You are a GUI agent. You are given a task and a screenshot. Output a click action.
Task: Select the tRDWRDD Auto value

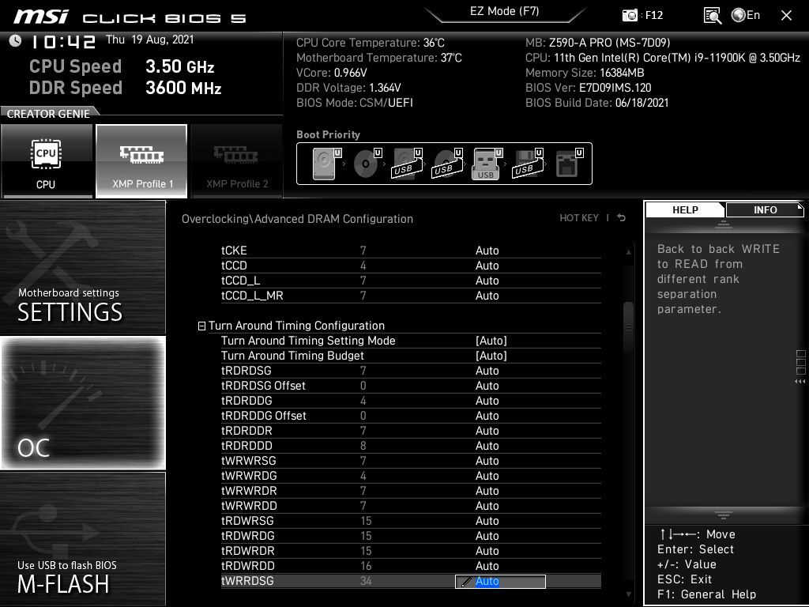tap(487, 566)
